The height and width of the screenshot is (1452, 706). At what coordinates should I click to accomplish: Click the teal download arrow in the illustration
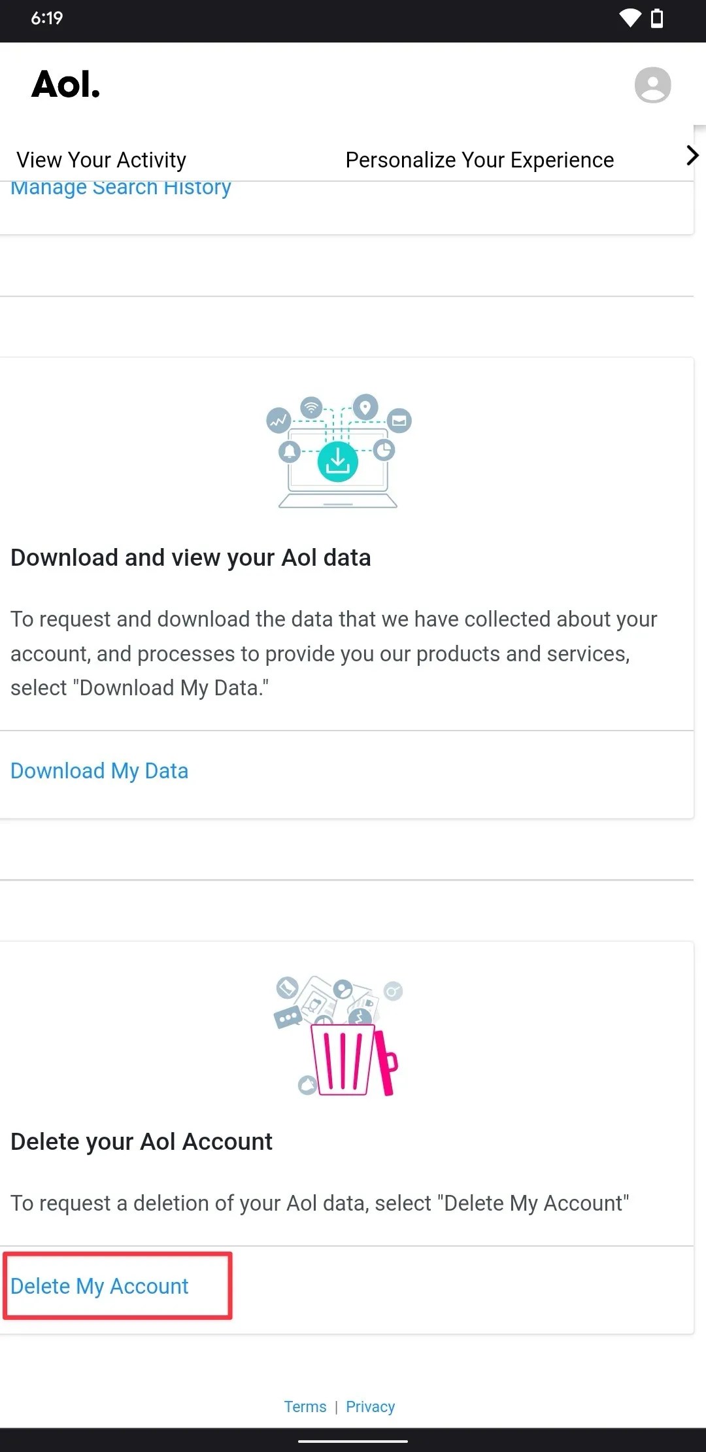pos(338,460)
